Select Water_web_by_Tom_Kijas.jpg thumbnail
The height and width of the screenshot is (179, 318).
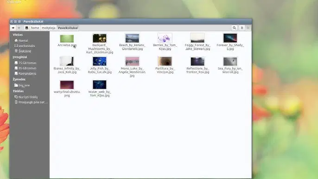pyautogui.click(x=100, y=85)
